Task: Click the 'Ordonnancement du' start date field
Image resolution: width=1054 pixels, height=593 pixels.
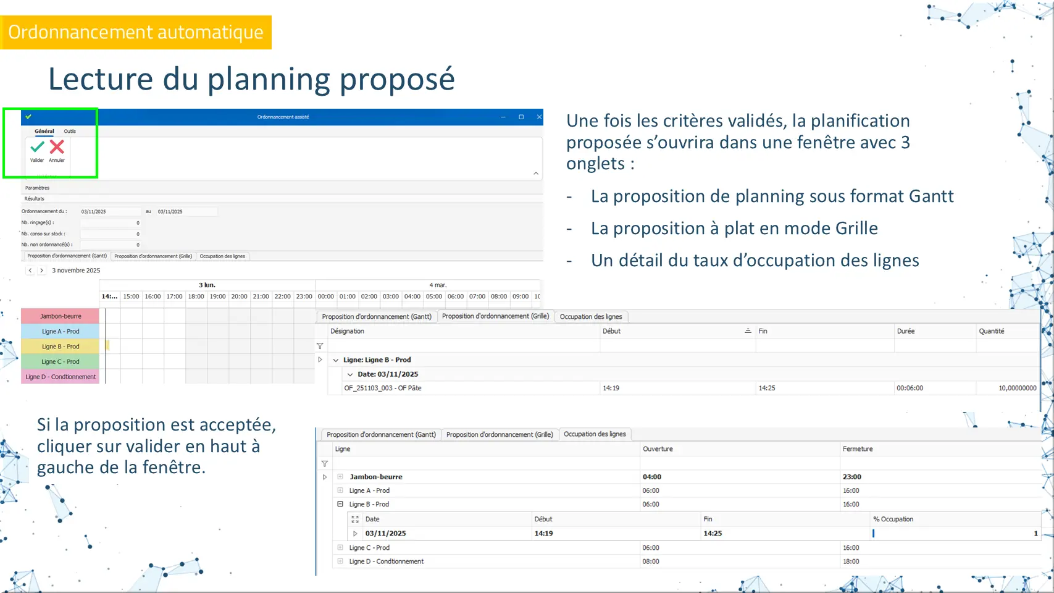Action: (110, 212)
